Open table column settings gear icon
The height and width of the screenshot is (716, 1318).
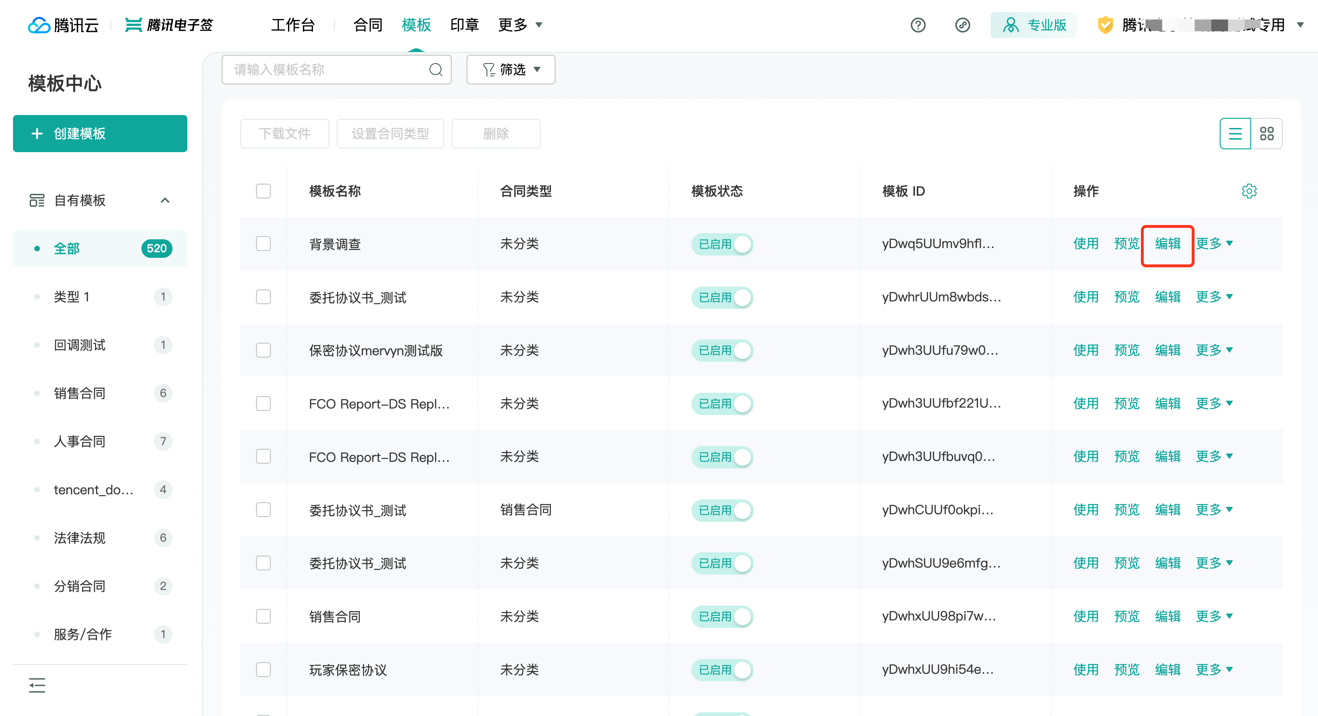point(1248,191)
